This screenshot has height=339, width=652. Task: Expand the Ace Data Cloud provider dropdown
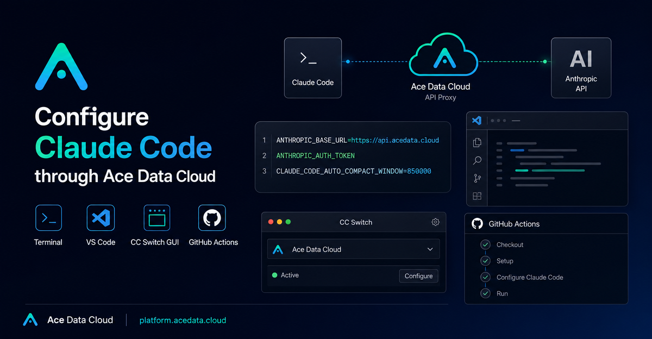point(354,249)
